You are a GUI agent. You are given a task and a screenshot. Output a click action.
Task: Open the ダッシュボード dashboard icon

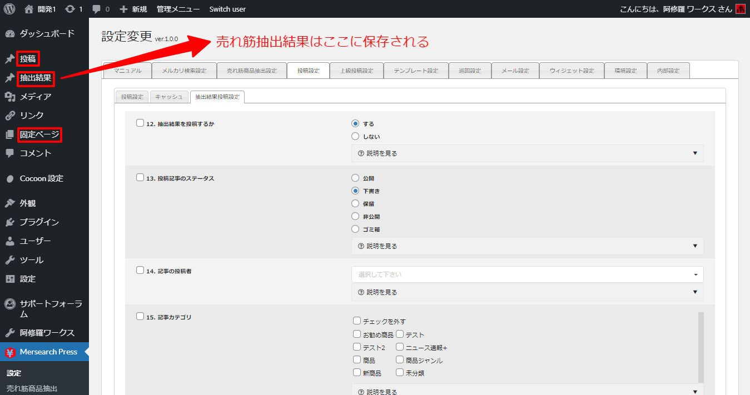tap(9, 33)
